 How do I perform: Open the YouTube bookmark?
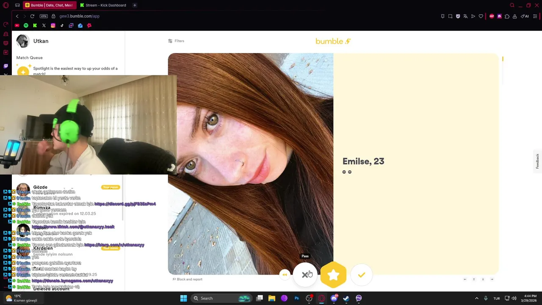click(17, 25)
